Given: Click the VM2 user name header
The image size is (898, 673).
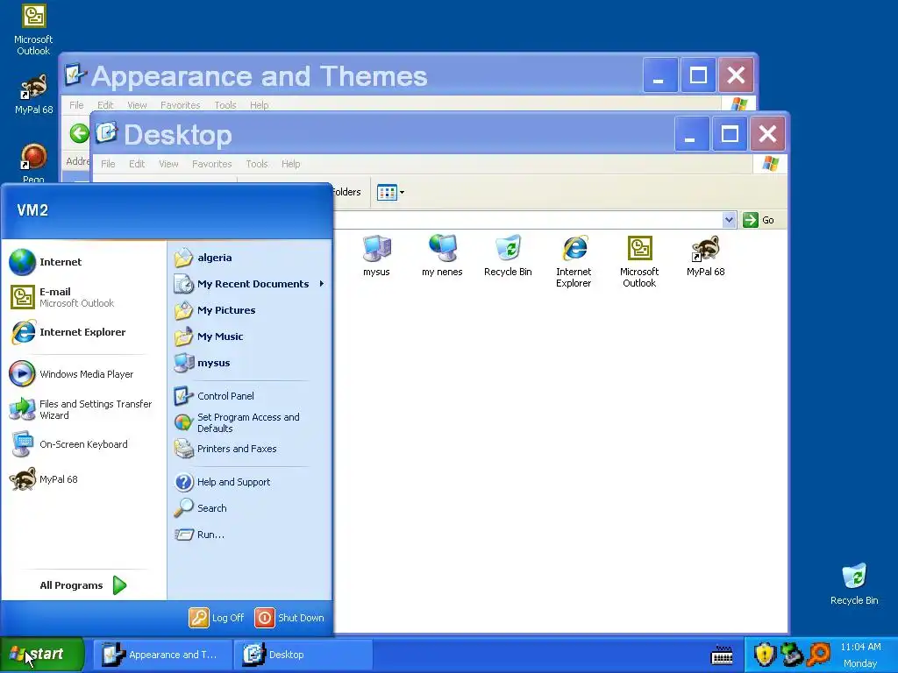Looking at the screenshot, I should (x=32, y=210).
